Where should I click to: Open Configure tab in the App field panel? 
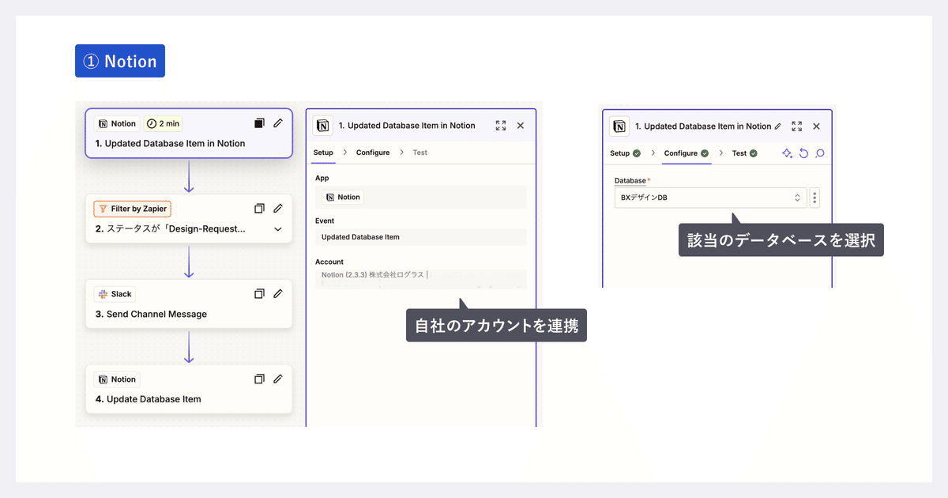pyautogui.click(x=373, y=153)
